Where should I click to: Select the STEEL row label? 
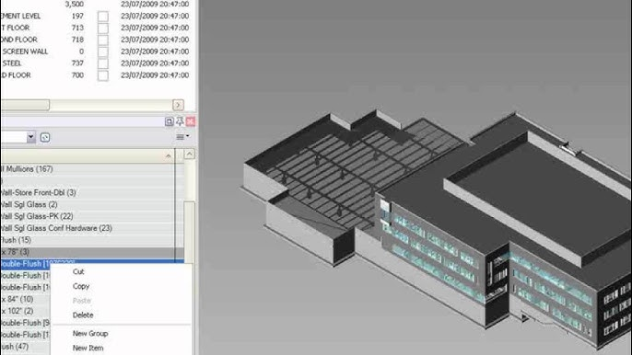coord(12,63)
